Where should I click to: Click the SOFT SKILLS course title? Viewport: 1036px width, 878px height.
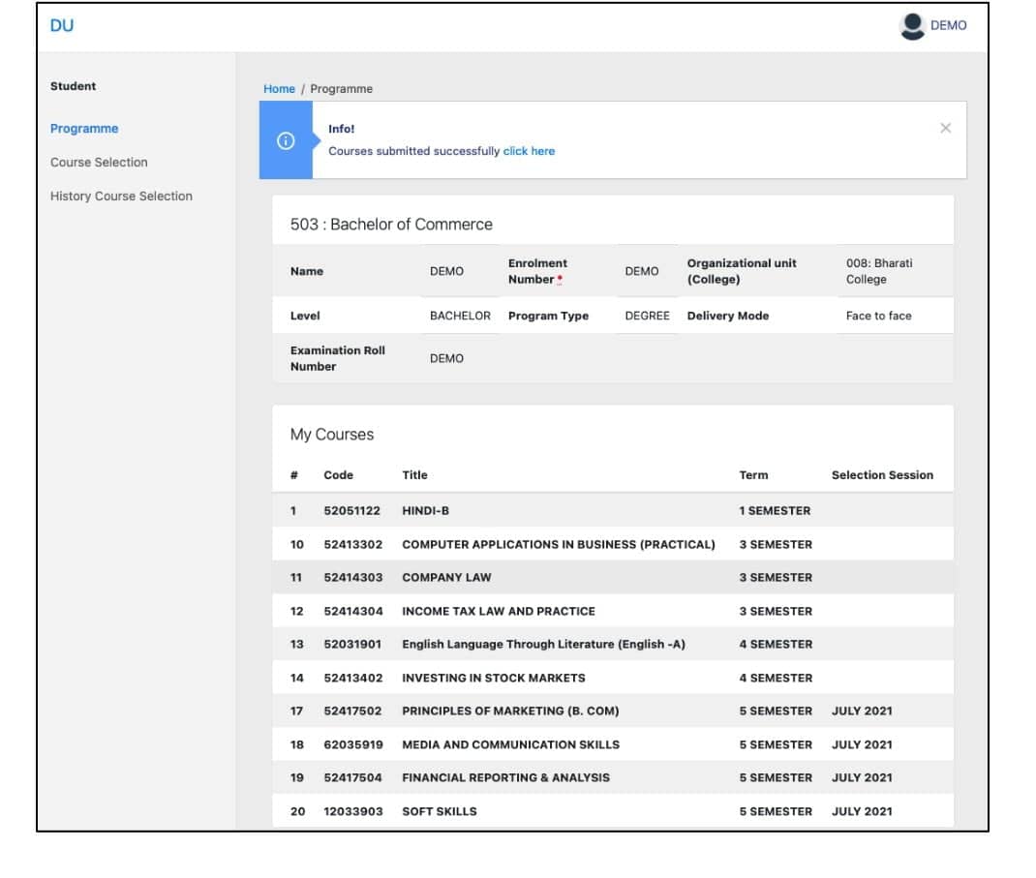click(440, 812)
